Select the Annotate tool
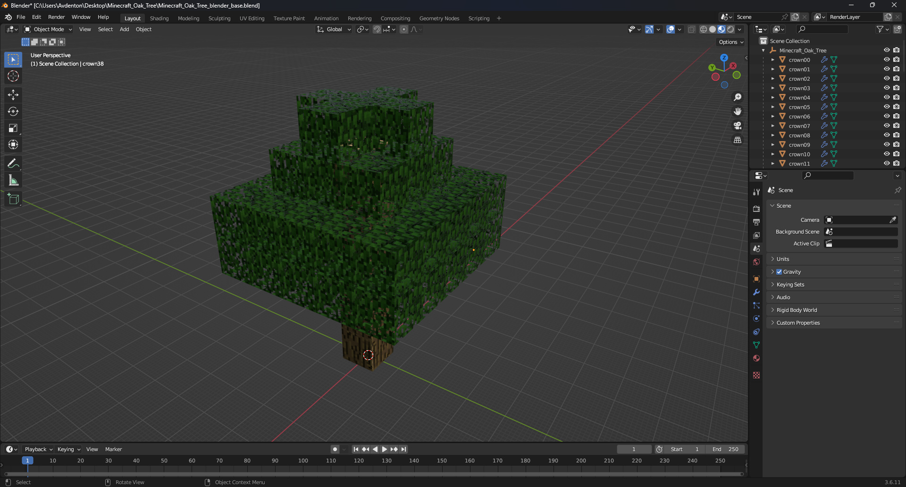Viewport: 906px width, 487px height. click(x=13, y=163)
